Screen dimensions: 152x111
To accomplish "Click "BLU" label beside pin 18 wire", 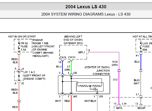I will click(x=59, y=67).
